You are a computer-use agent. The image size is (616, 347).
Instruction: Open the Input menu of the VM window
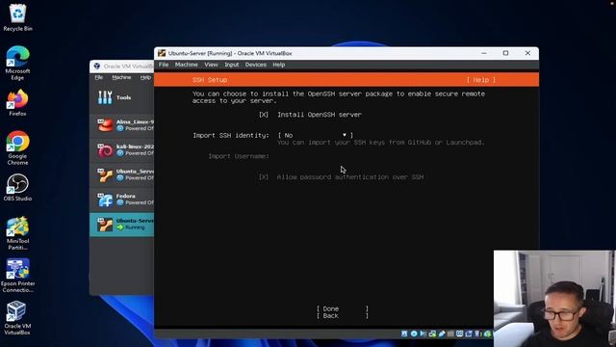pos(231,65)
